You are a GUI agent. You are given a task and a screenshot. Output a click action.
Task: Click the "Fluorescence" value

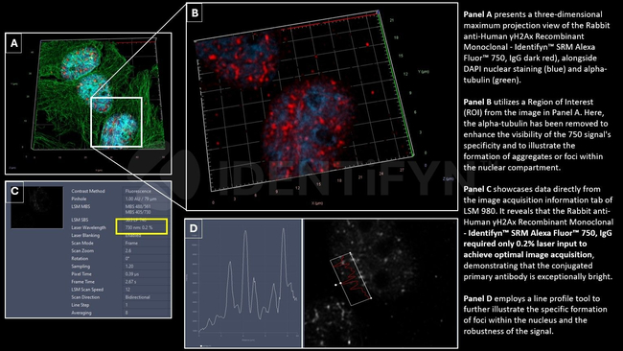tap(138, 191)
